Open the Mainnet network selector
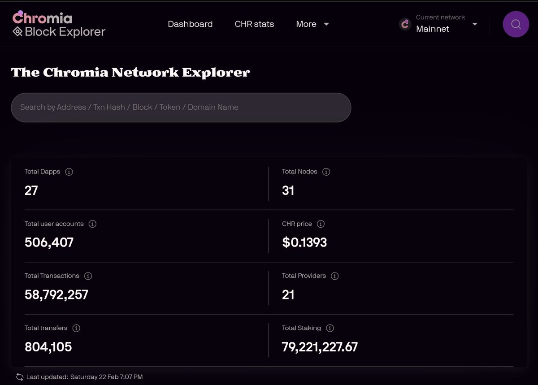Screen dimensions: 538x385 click(433, 29)
